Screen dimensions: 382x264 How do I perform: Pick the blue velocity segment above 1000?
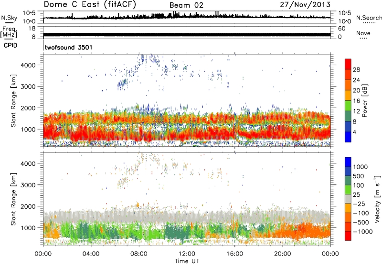coord(348,162)
